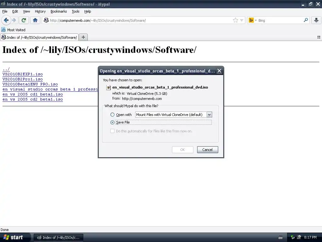Open the View menu
The width and height of the screenshot is (322, 242).
26,11
